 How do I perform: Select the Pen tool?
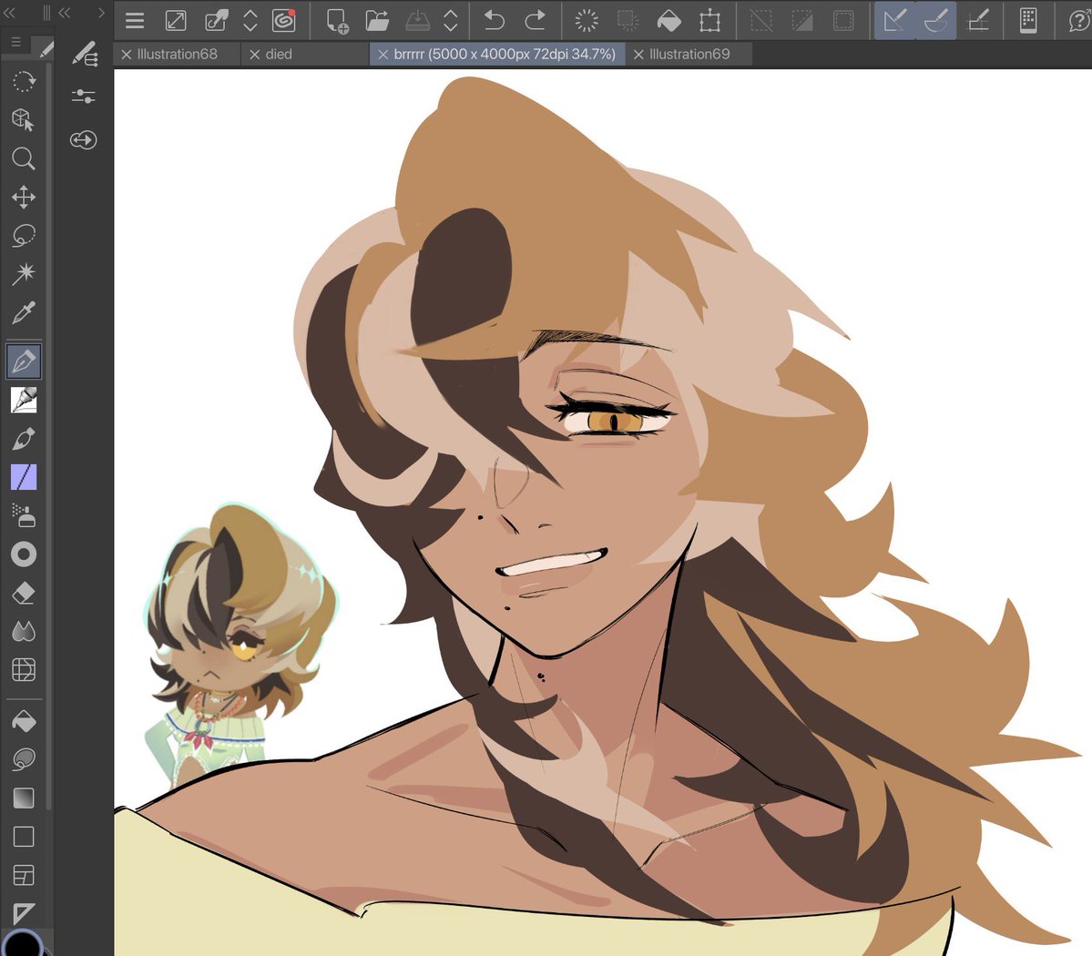pyautogui.click(x=24, y=361)
